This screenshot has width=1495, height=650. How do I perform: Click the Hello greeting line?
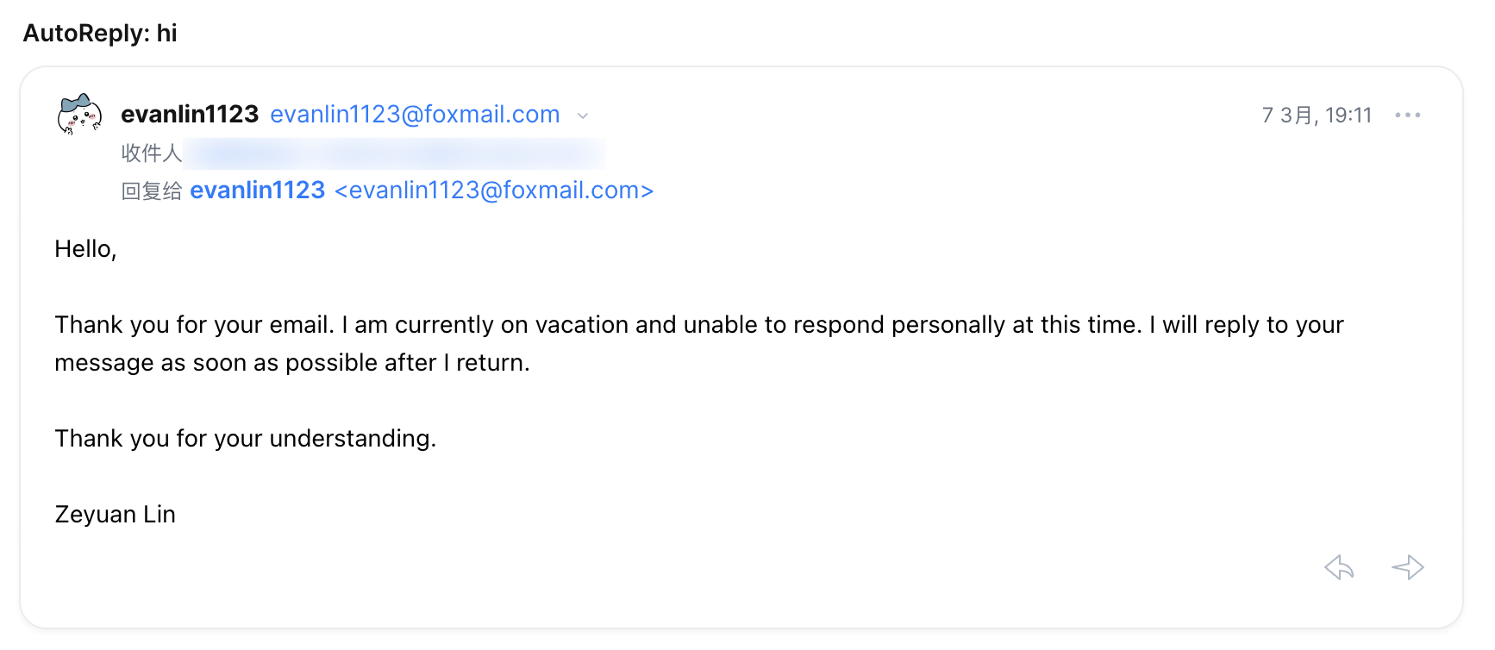pyautogui.click(x=85, y=249)
